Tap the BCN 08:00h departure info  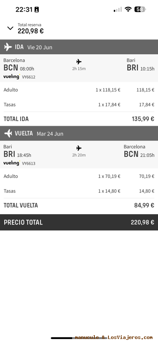(19, 68)
